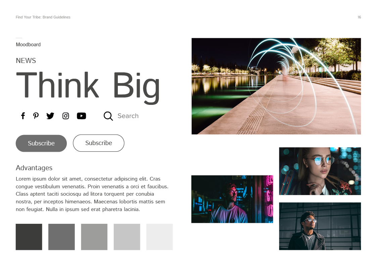Click the page number 16
The image size is (377, 266).
tap(359, 17)
